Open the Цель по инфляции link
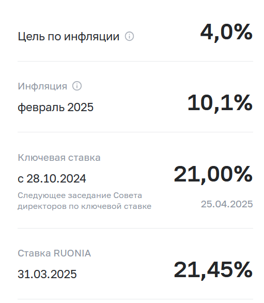The image size is (264, 303). coord(69,37)
